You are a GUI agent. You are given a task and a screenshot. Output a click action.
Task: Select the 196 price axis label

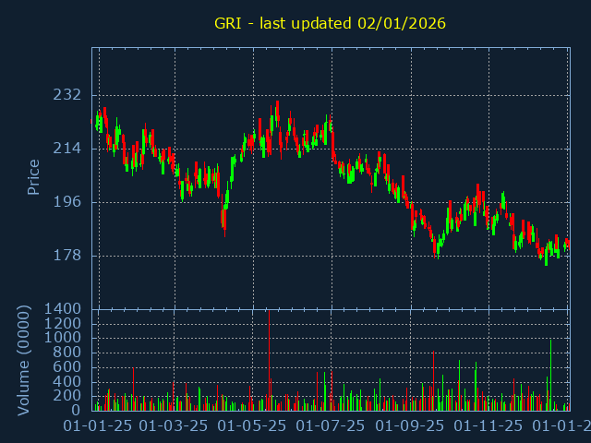click(66, 202)
